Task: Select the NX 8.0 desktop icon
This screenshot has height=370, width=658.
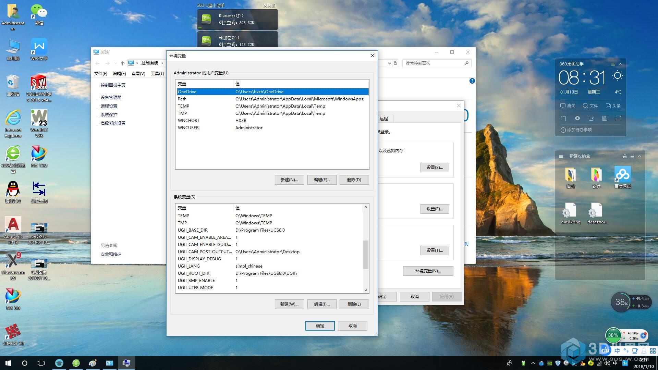Action: [x=13, y=299]
